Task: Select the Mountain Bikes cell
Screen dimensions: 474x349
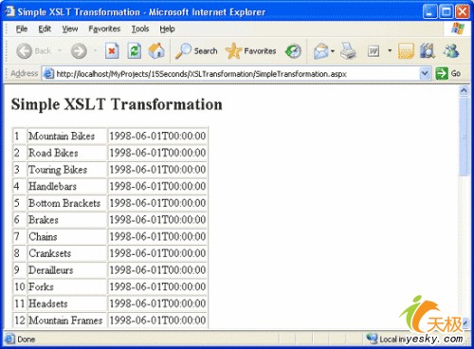Action: tap(67, 136)
